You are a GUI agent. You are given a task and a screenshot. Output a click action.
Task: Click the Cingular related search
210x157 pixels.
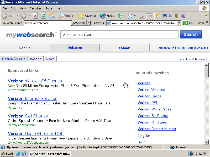[144, 136]
